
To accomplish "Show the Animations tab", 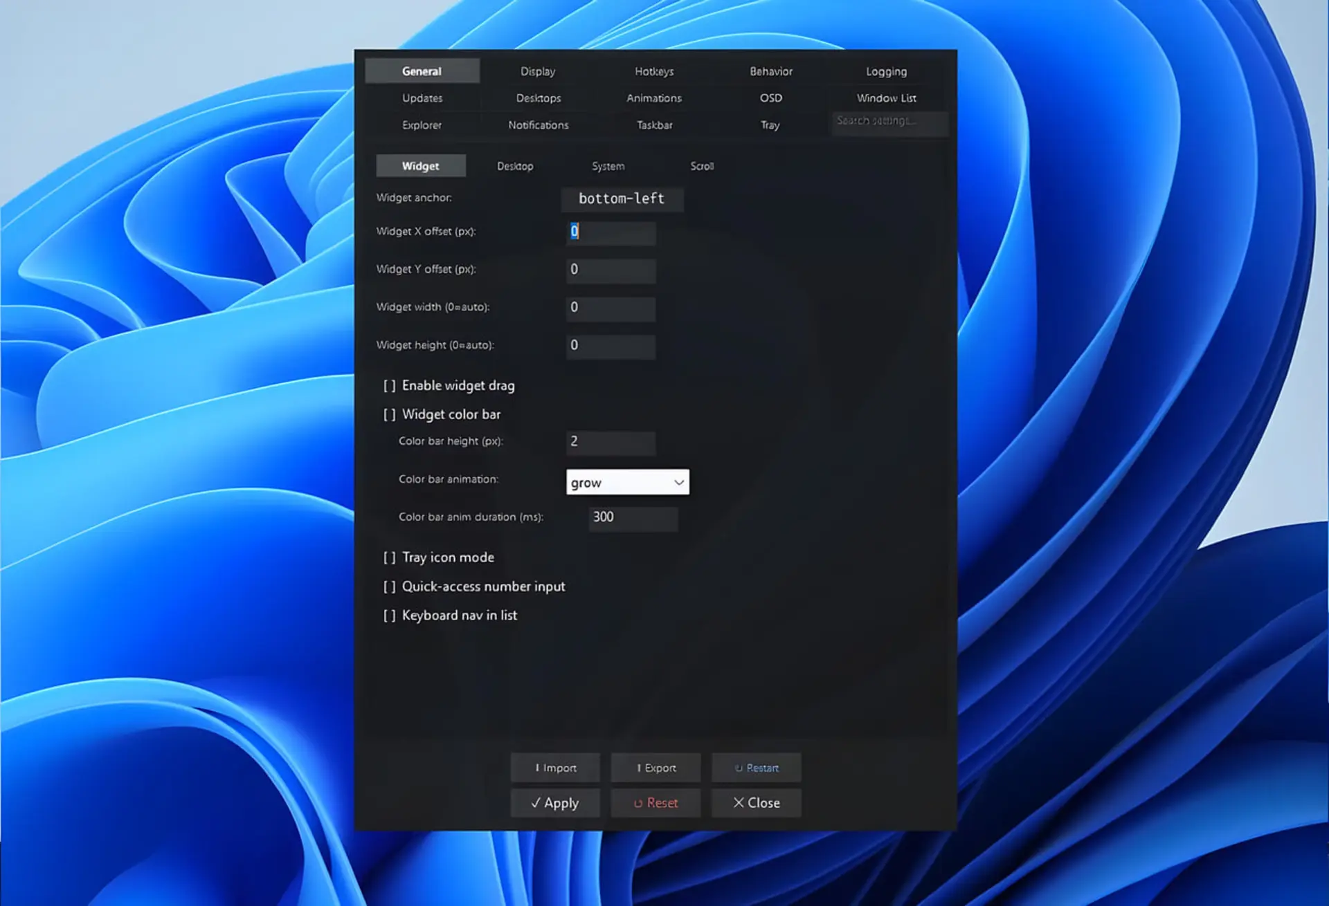I will tap(654, 98).
